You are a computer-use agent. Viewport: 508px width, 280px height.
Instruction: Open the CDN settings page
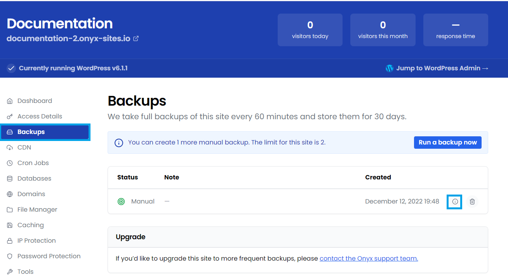[x=24, y=148]
